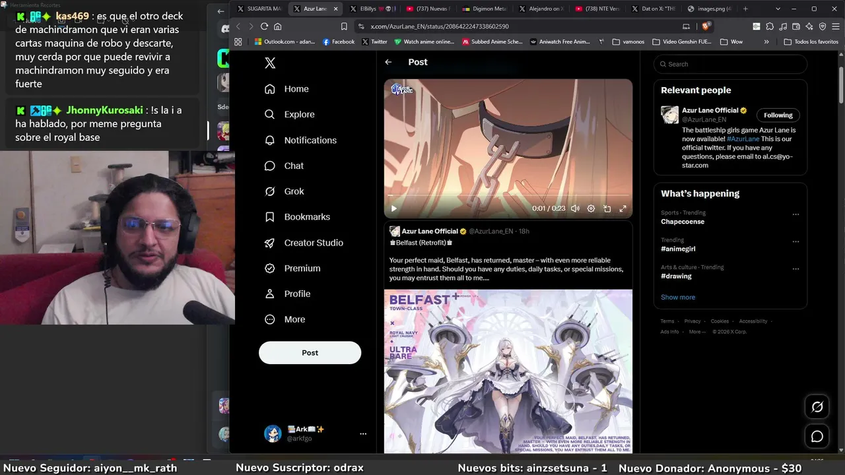Screen dimensions: 845x475
Task: Click the X logo in the sidebar
Action: click(269, 63)
